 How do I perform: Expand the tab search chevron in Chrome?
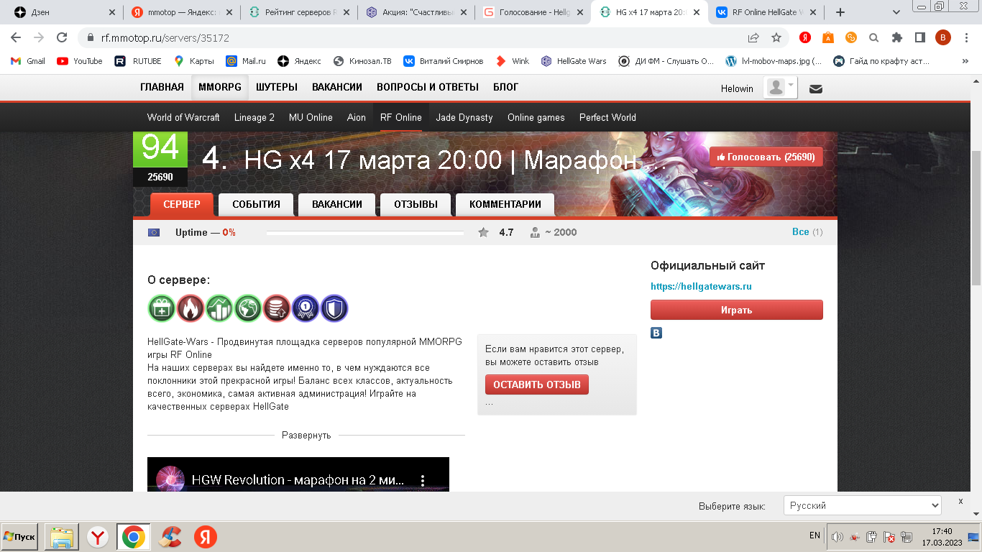pyautogui.click(x=896, y=12)
